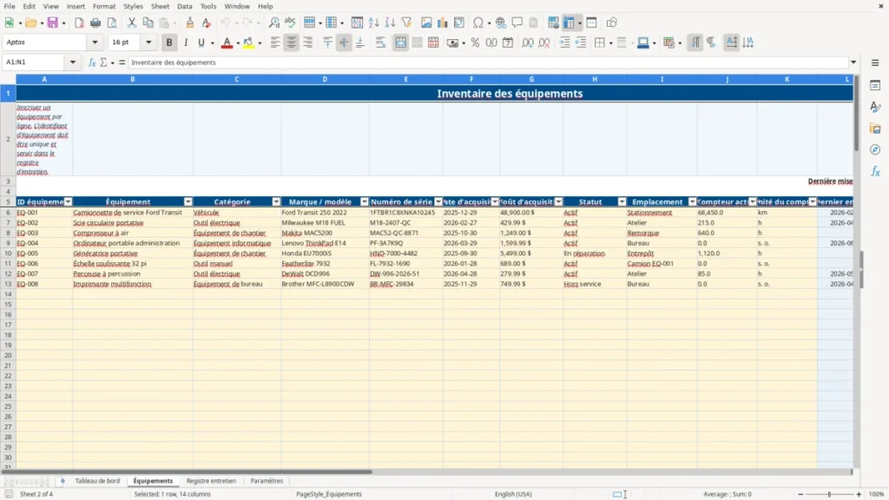Click the horizontal scrollbar thumb
Image resolution: width=889 pixels, height=500 pixels.
(x=188, y=471)
